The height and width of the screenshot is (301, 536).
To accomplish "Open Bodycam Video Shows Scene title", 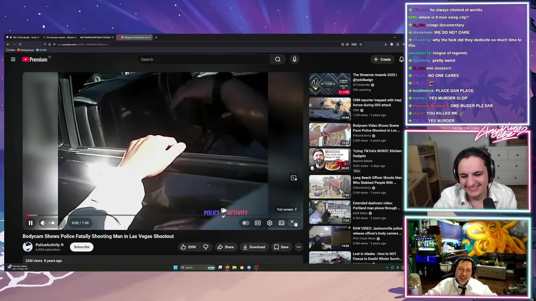I will coord(376,128).
